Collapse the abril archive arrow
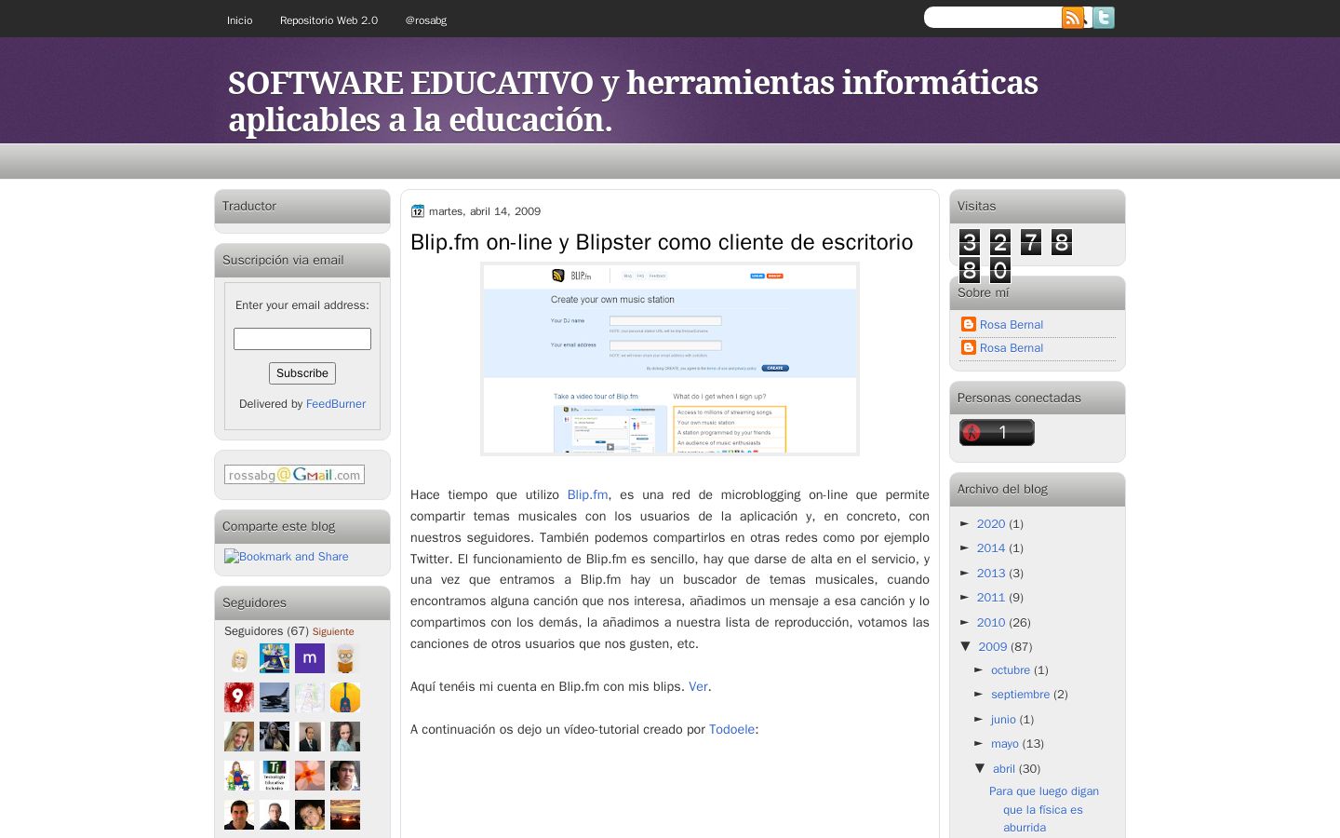 click(x=981, y=768)
